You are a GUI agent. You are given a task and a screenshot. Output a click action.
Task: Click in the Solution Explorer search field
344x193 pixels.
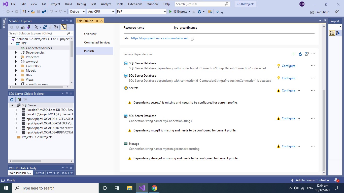coord(38,33)
